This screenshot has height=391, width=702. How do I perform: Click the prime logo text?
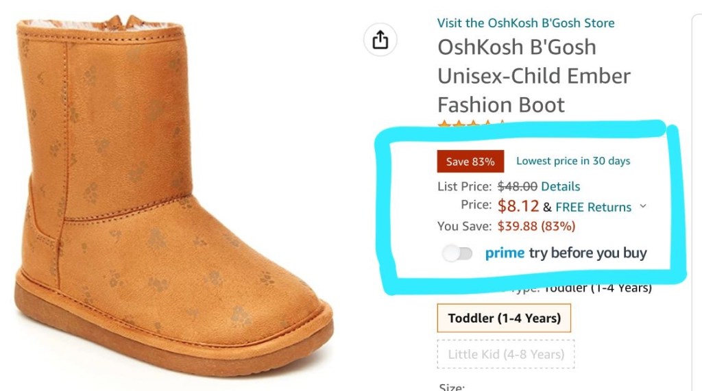(x=505, y=253)
